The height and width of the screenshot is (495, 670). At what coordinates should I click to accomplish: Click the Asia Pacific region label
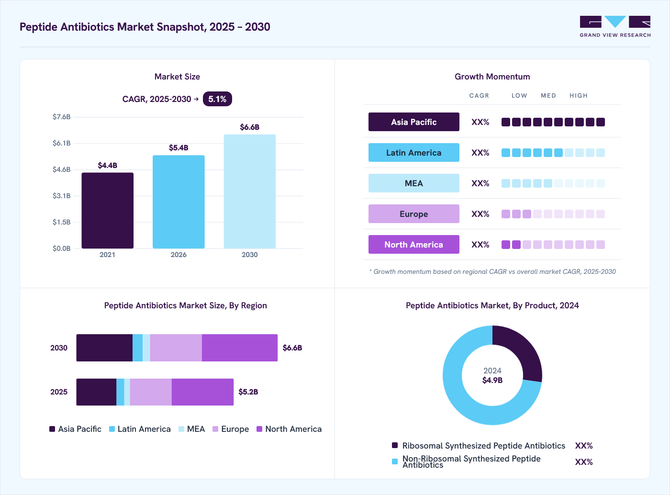pos(414,122)
